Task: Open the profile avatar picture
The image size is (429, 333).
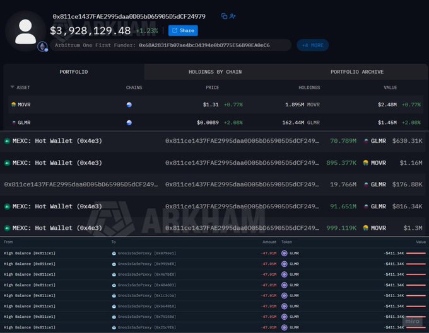Action: 25,31
